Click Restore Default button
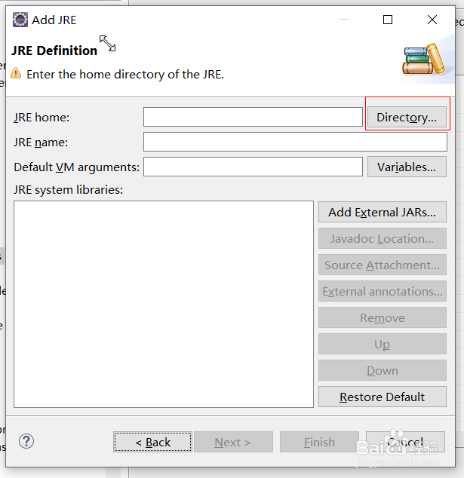The height and width of the screenshot is (478, 464). (382, 397)
